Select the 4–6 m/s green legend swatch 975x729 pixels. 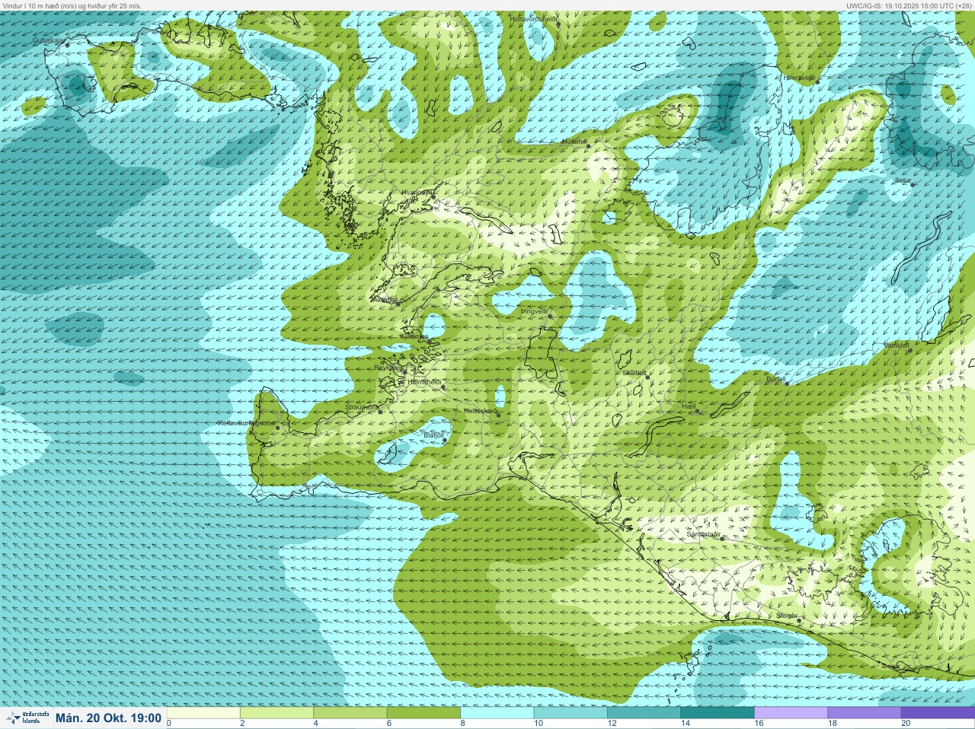point(350,713)
